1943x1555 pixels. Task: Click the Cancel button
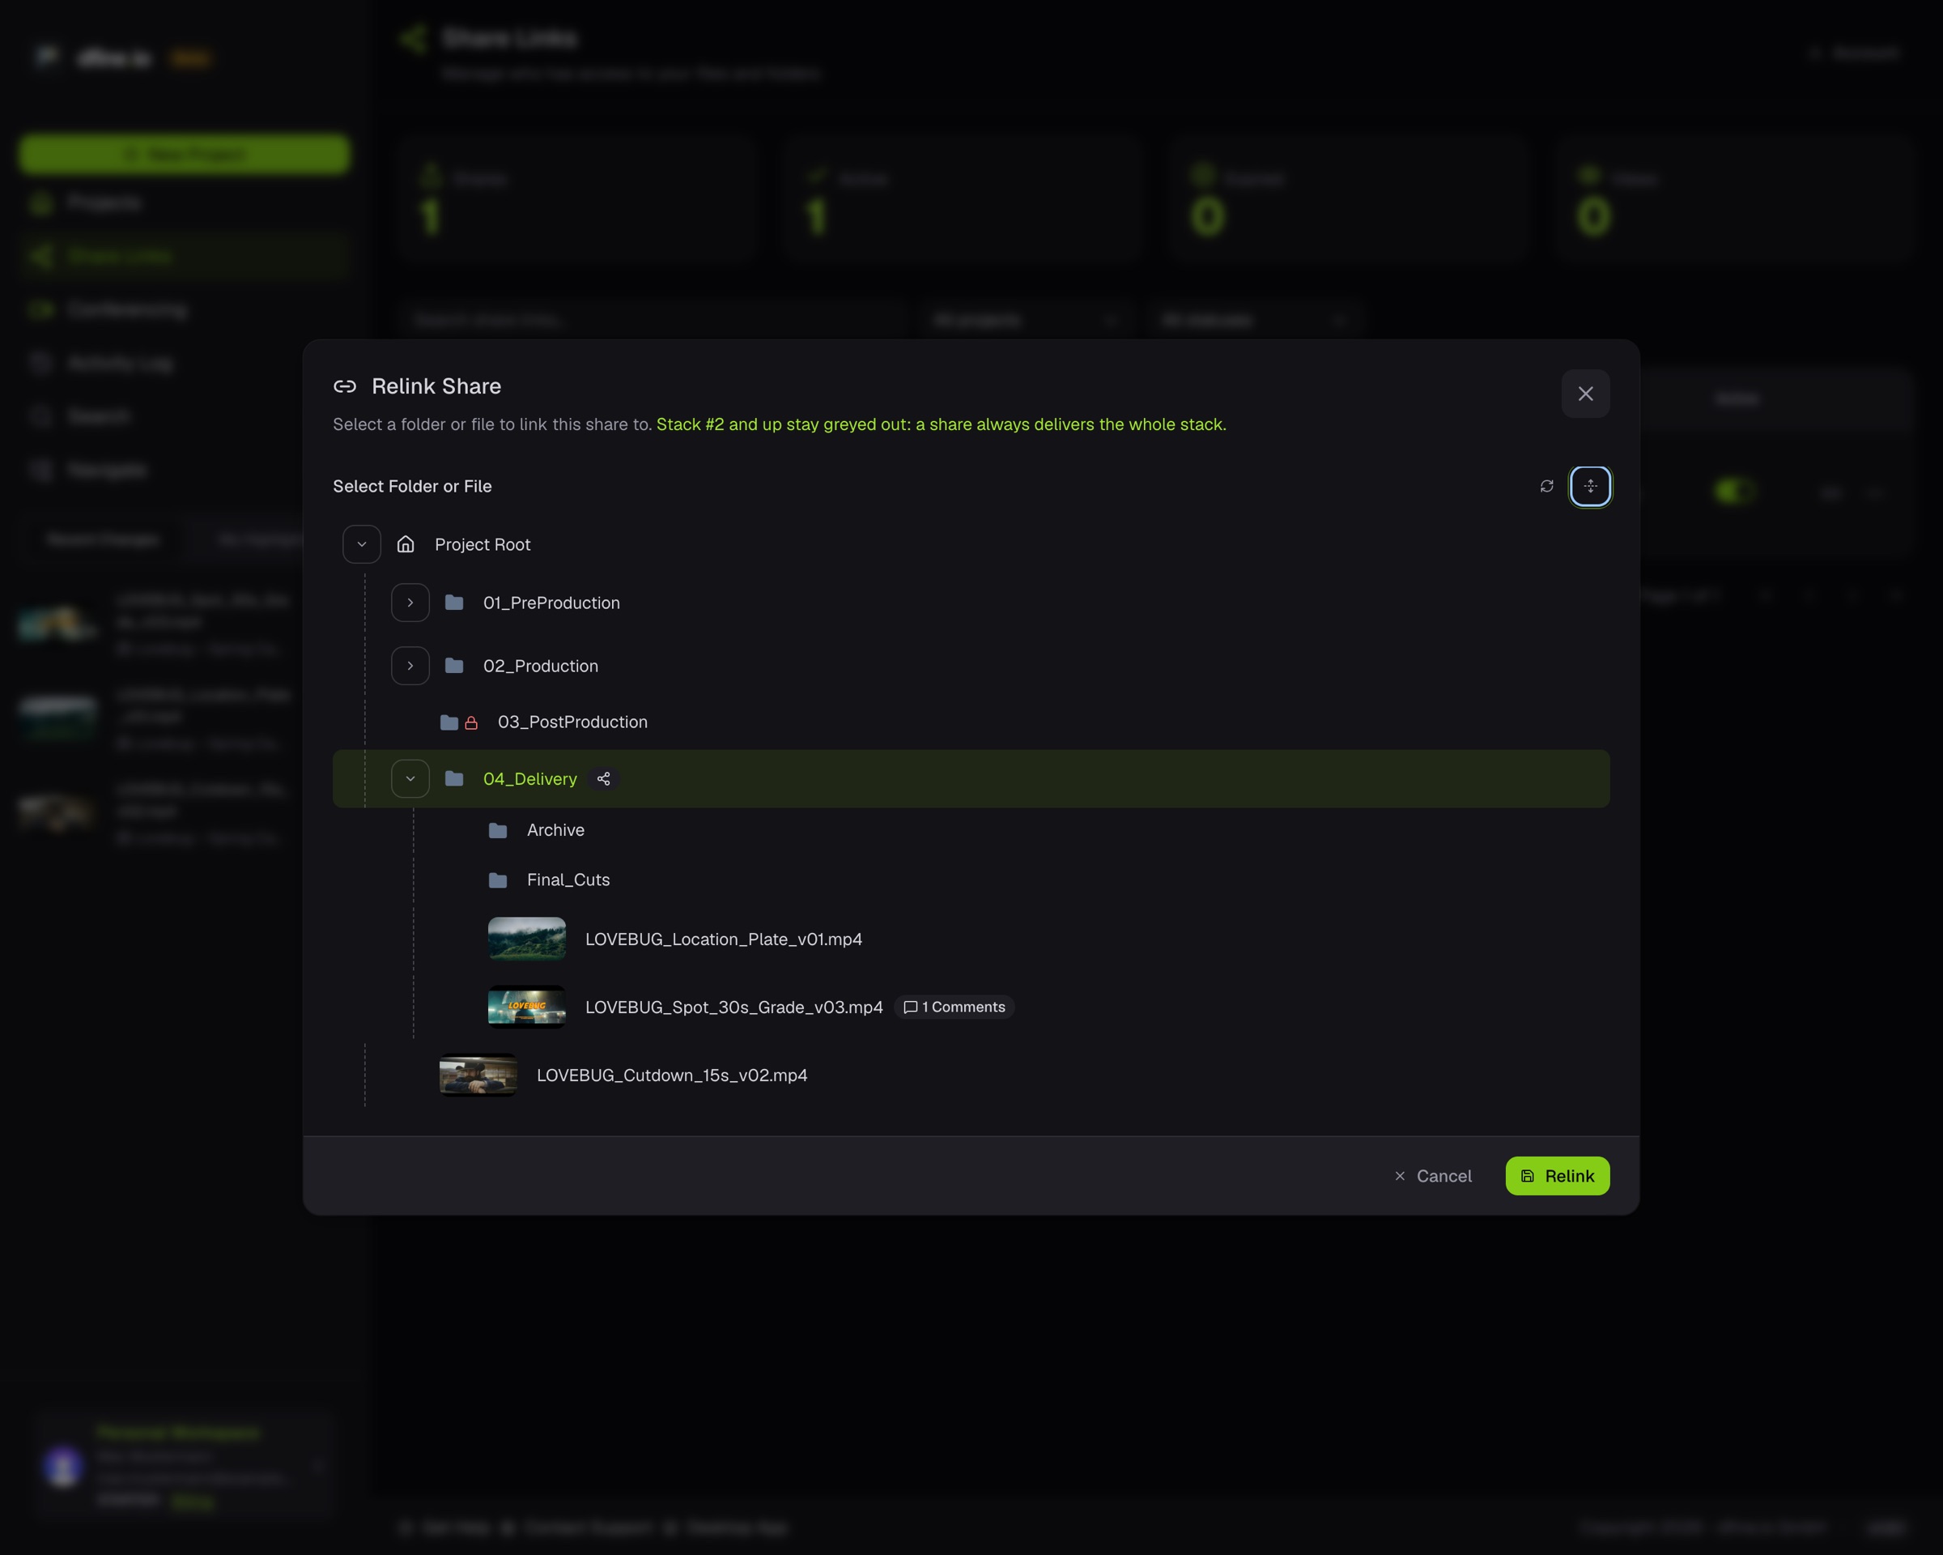(x=1432, y=1175)
